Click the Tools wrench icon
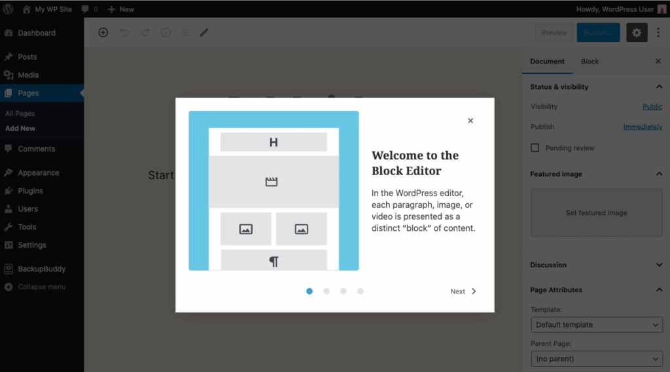Screen dimensions: 670x372 9,227
